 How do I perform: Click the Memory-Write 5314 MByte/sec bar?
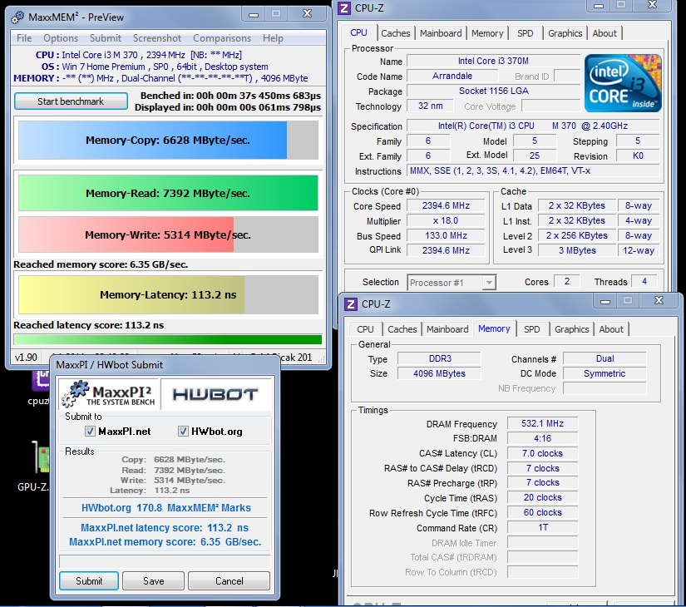(x=168, y=234)
